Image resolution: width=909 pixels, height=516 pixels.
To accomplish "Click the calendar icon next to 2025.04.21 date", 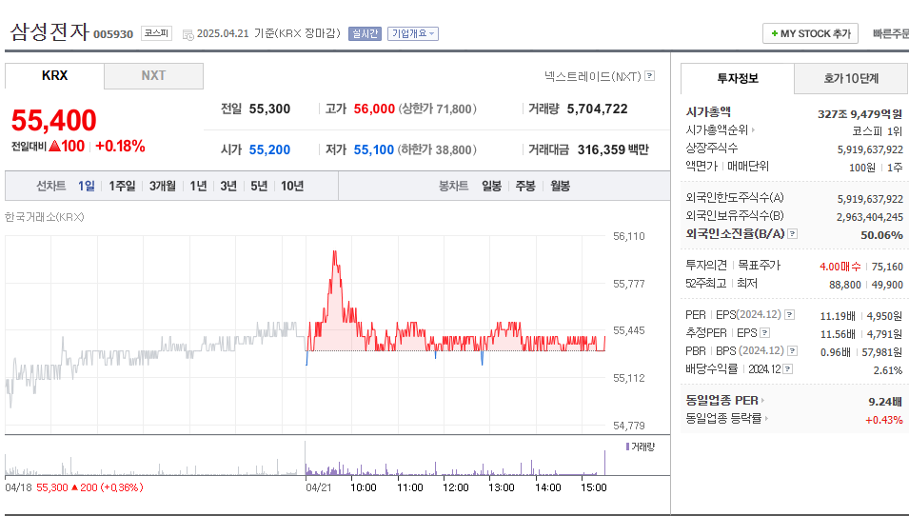I will pos(188,35).
